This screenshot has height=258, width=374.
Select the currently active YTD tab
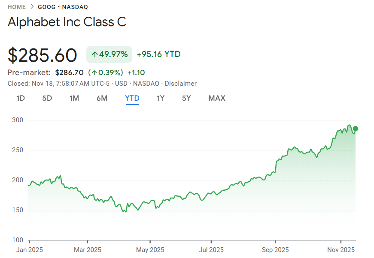[x=132, y=98]
